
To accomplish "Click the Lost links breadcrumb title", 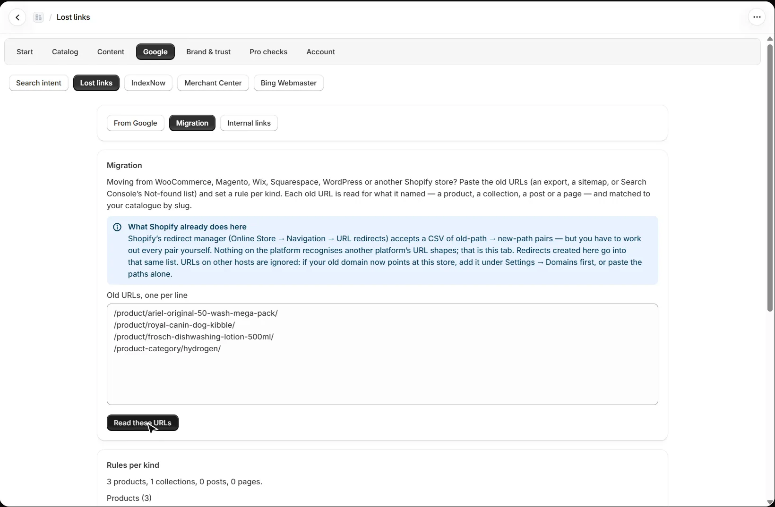I will [x=73, y=17].
